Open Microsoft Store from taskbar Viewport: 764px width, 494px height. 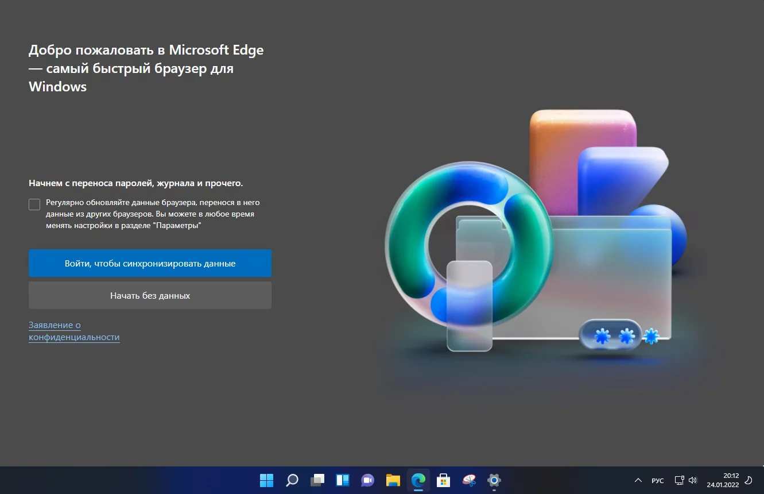pos(444,480)
